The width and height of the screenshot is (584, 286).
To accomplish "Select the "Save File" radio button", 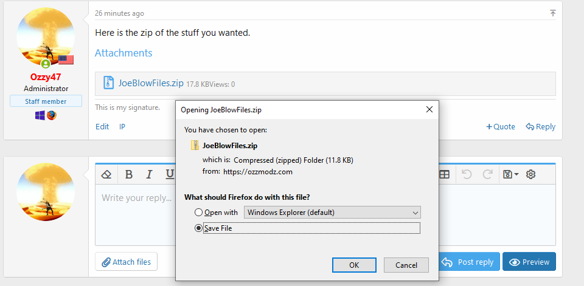I will point(198,228).
